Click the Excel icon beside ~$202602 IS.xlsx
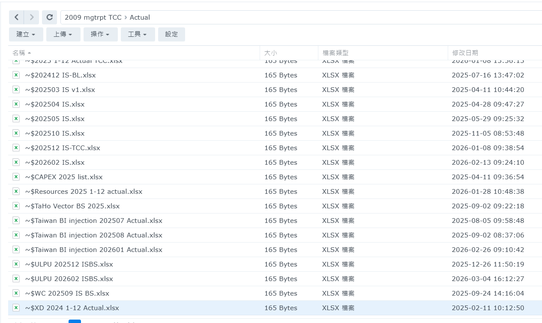The image size is (542, 323). click(x=16, y=163)
